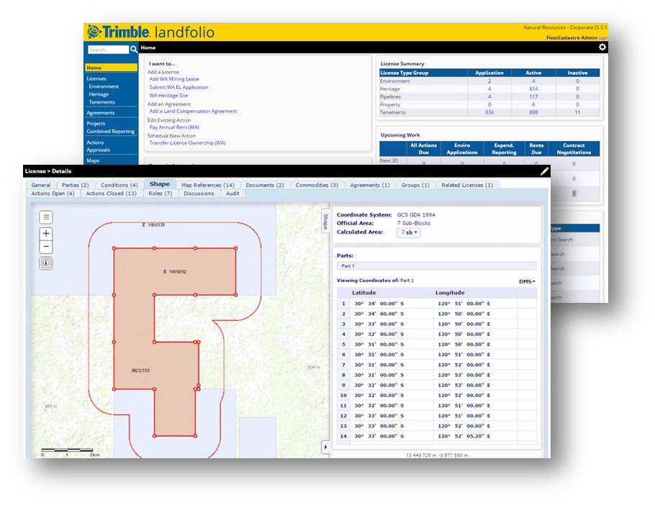Click Pipelines Active count 117
The height and width of the screenshot is (505, 655).
pyautogui.click(x=533, y=96)
